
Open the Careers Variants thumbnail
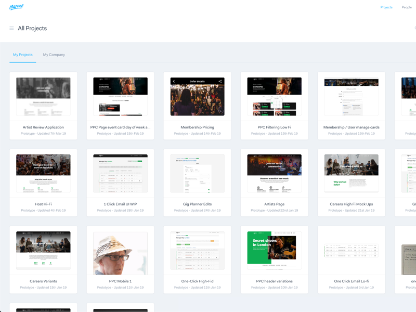(43, 251)
